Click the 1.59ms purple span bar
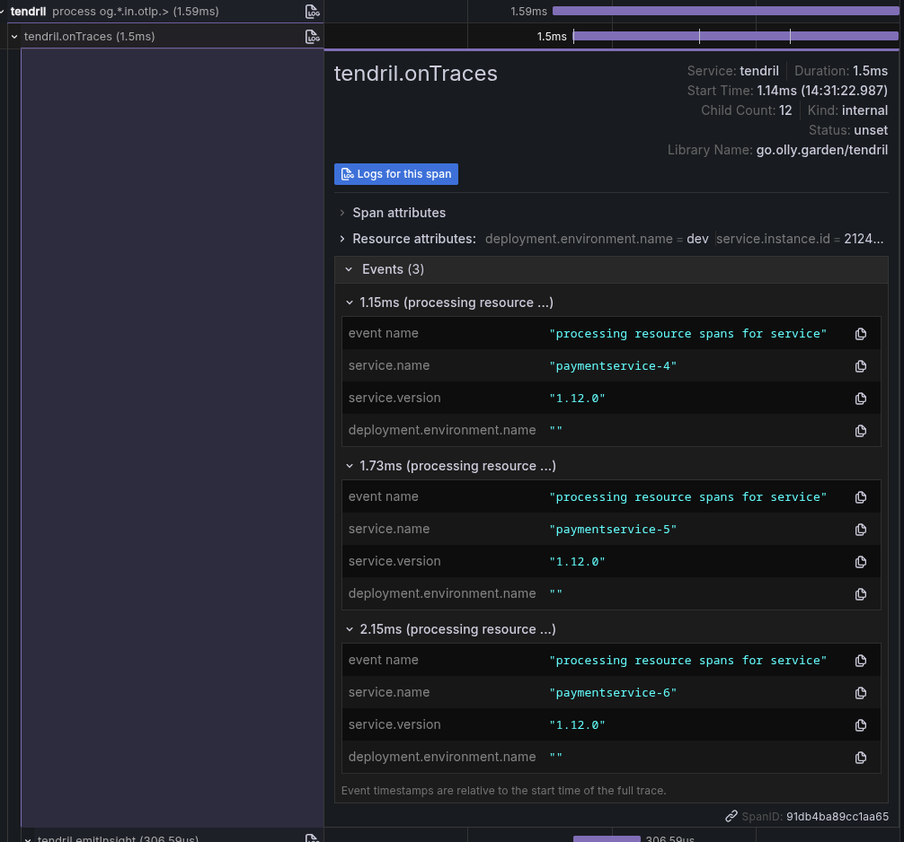This screenshot has width=904, height=842. click(x=724, y=12)
